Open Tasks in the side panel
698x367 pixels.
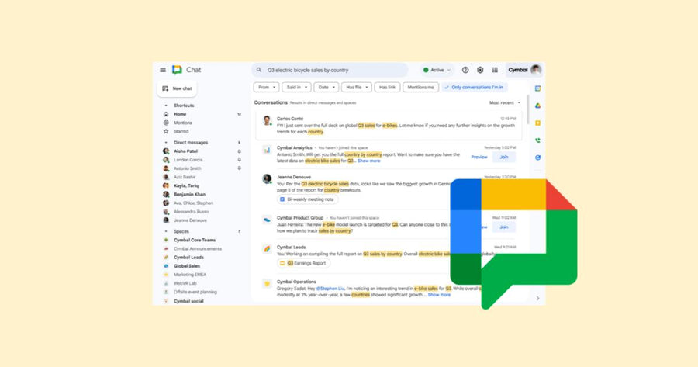tap(537, 158)
